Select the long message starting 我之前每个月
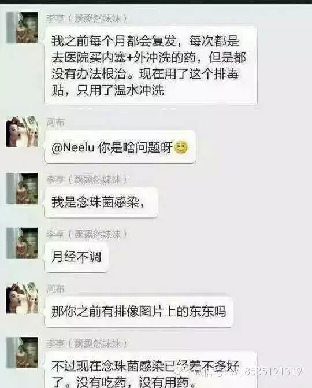This screenshot has width=312, height=388. (151, 65)
